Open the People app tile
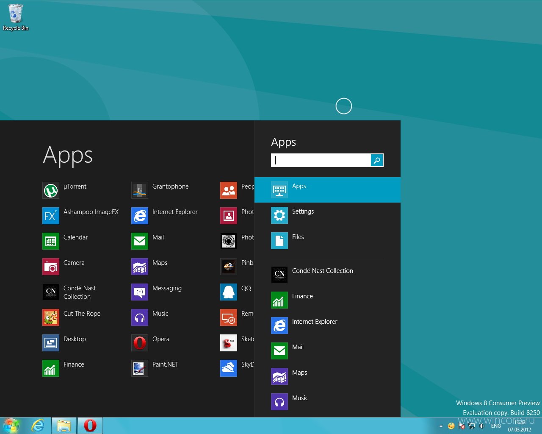This screenshot has height=434, width=542. click(x=229, y=190)
